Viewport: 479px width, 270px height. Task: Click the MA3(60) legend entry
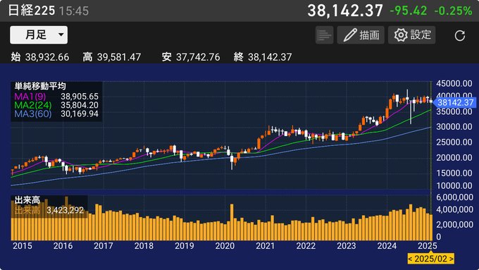(x=32, y=113)
